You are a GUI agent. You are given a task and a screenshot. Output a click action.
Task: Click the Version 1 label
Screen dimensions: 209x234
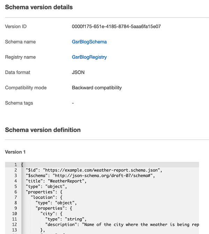(x=15, y=152)
